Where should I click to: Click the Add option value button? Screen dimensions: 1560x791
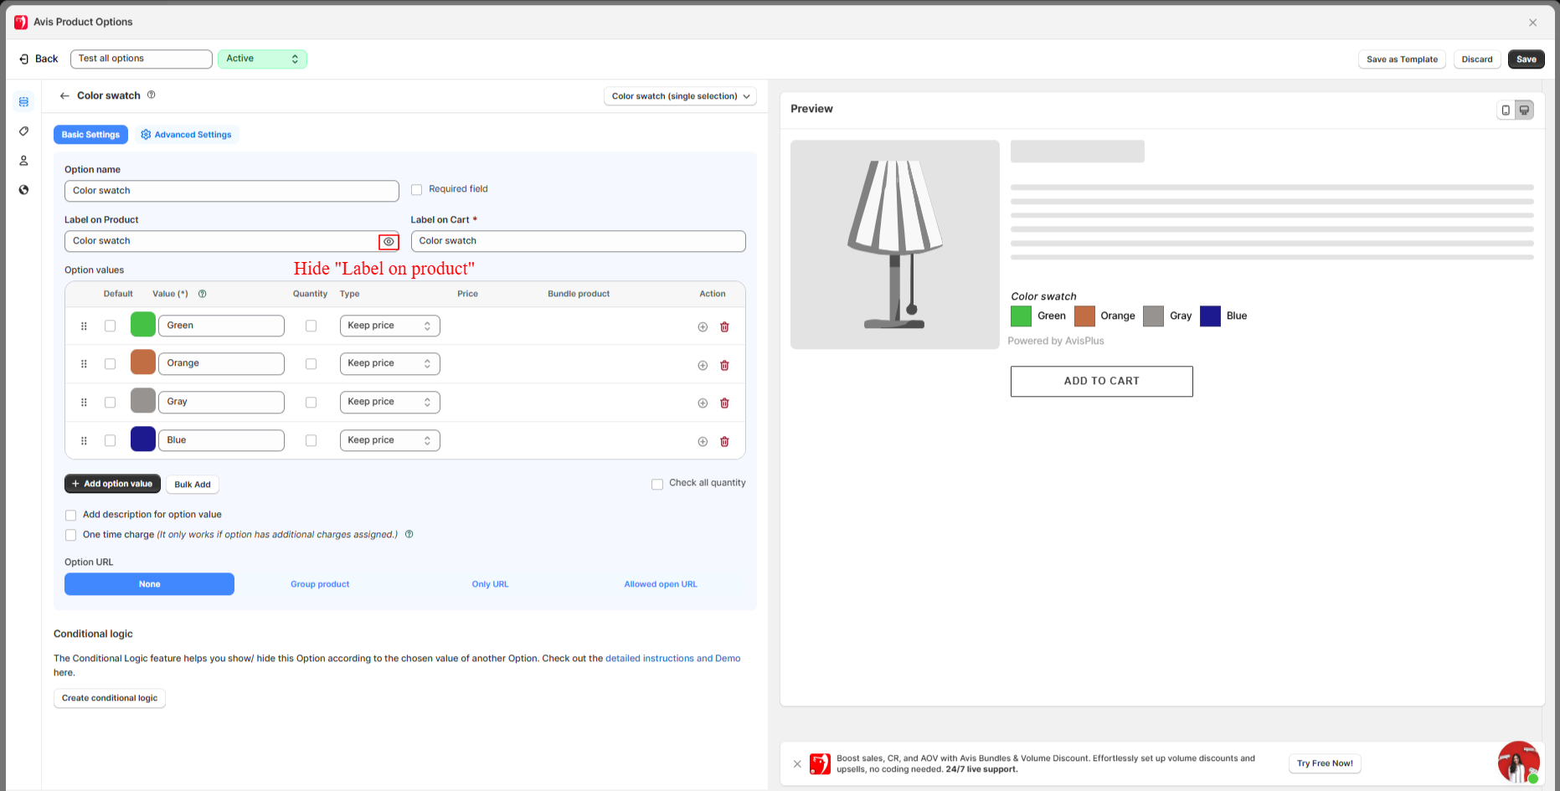coord(112,484)
